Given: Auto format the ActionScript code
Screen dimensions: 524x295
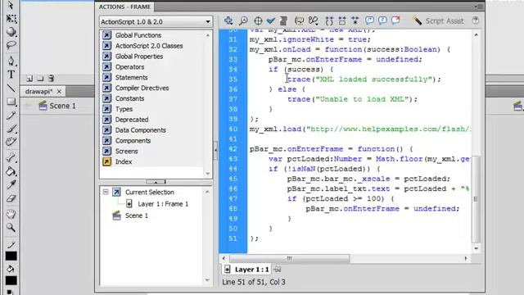Looking at the screenshot, I should [x=283, y=20].
